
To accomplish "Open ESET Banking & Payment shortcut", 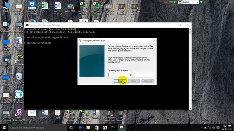I will click(x=19, y=97).
